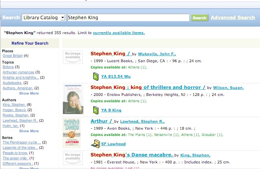Click first No image available placeholder

(x=72, y=57)
